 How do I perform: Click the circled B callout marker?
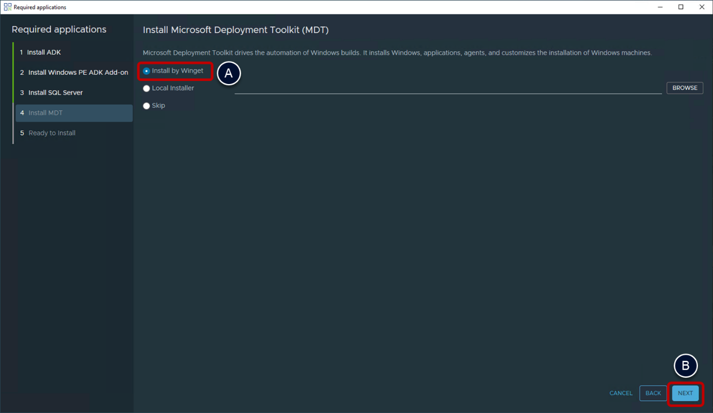coord(685,366)
